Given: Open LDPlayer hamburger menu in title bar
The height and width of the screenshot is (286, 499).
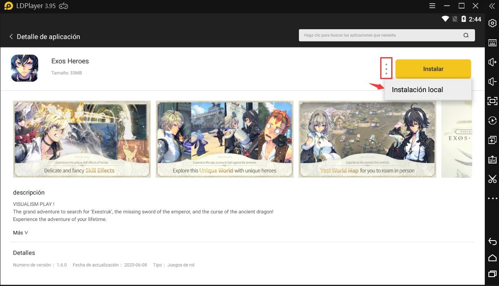Looking at the screenshot, I should tap(432, 6).
